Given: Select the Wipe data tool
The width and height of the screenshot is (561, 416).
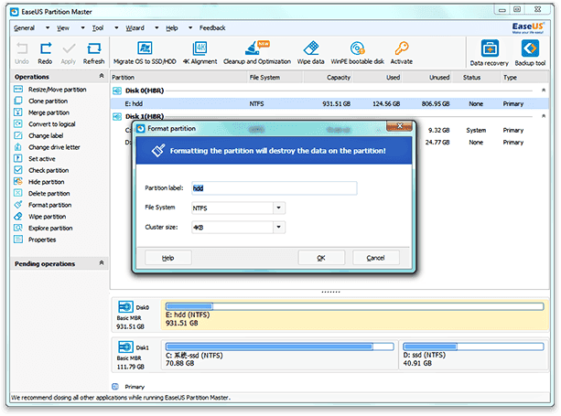Looking at the screenshot, I should (310, 53).
